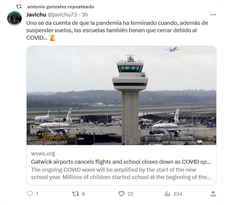Open the three-dot more options menu
This screenshot has width=229, height=205.
(x=213, y=14)
